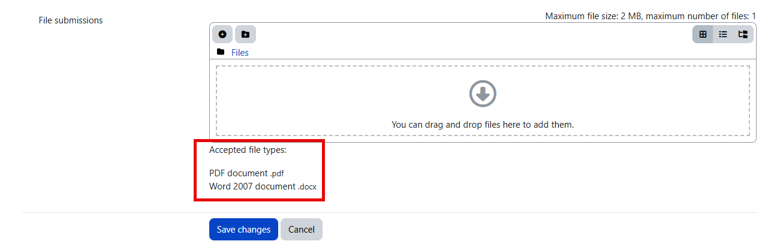Click the black folder icon beside Files
The width and height of the screenshot is (768, 250).
[x=221, y=52]
